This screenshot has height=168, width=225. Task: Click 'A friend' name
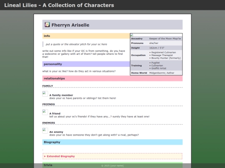coord(55,114)
